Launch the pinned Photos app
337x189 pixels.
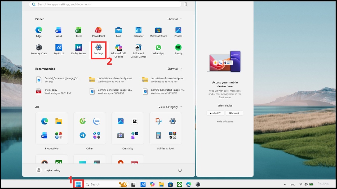pos(178,32)
